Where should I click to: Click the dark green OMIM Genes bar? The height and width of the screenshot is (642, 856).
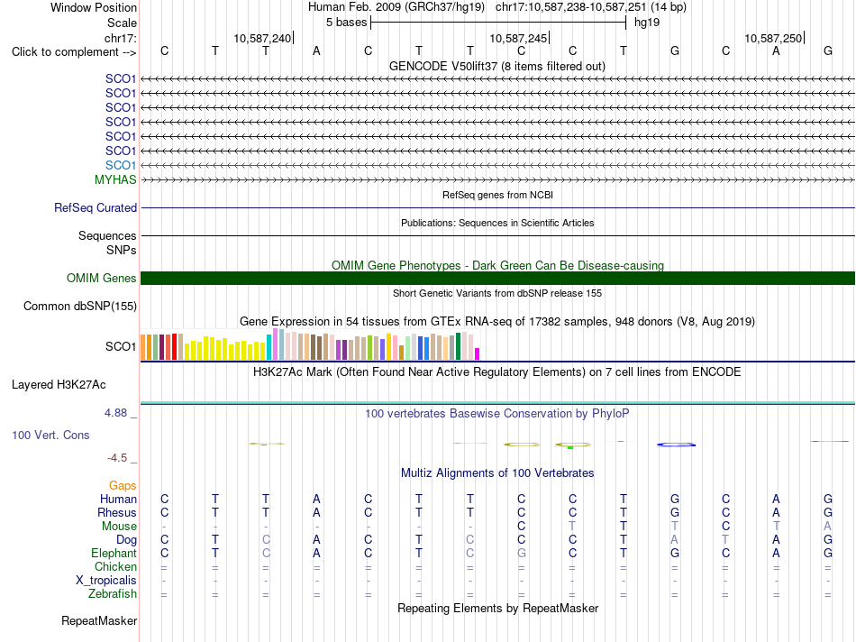(x=497, y=278)
